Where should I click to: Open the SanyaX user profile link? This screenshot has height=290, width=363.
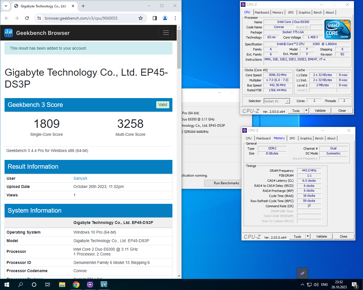tap(80, 178)
